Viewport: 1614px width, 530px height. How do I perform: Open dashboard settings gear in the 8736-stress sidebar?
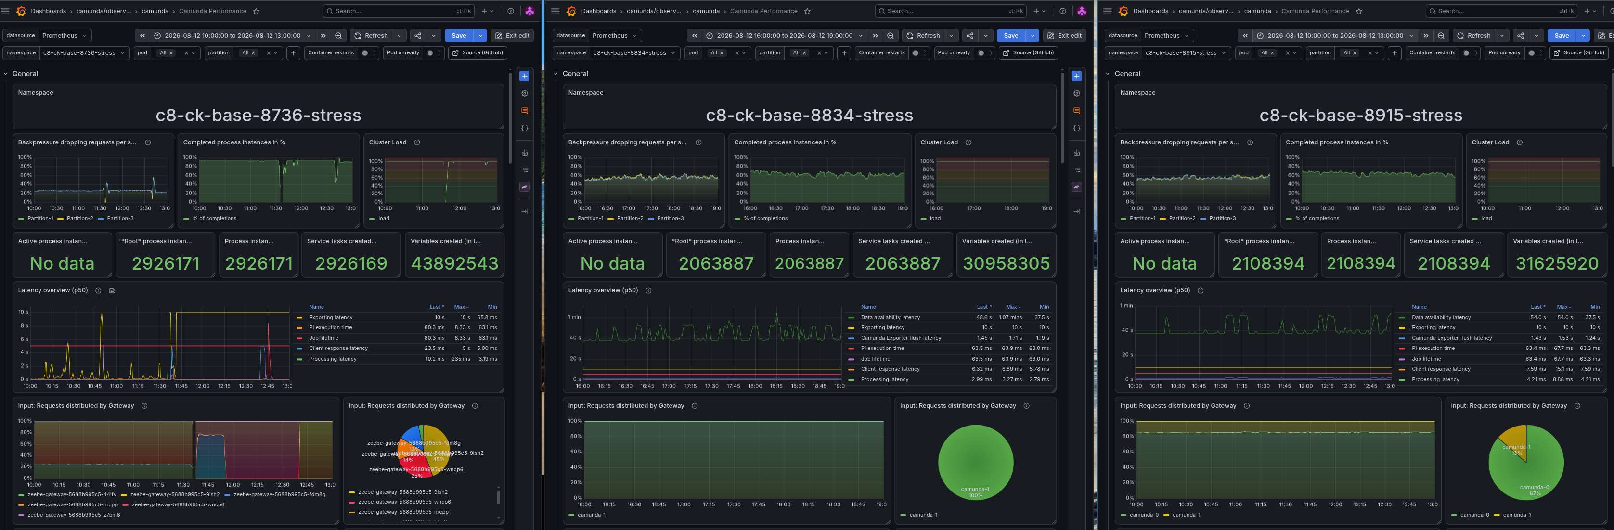(x=524, y=93)
